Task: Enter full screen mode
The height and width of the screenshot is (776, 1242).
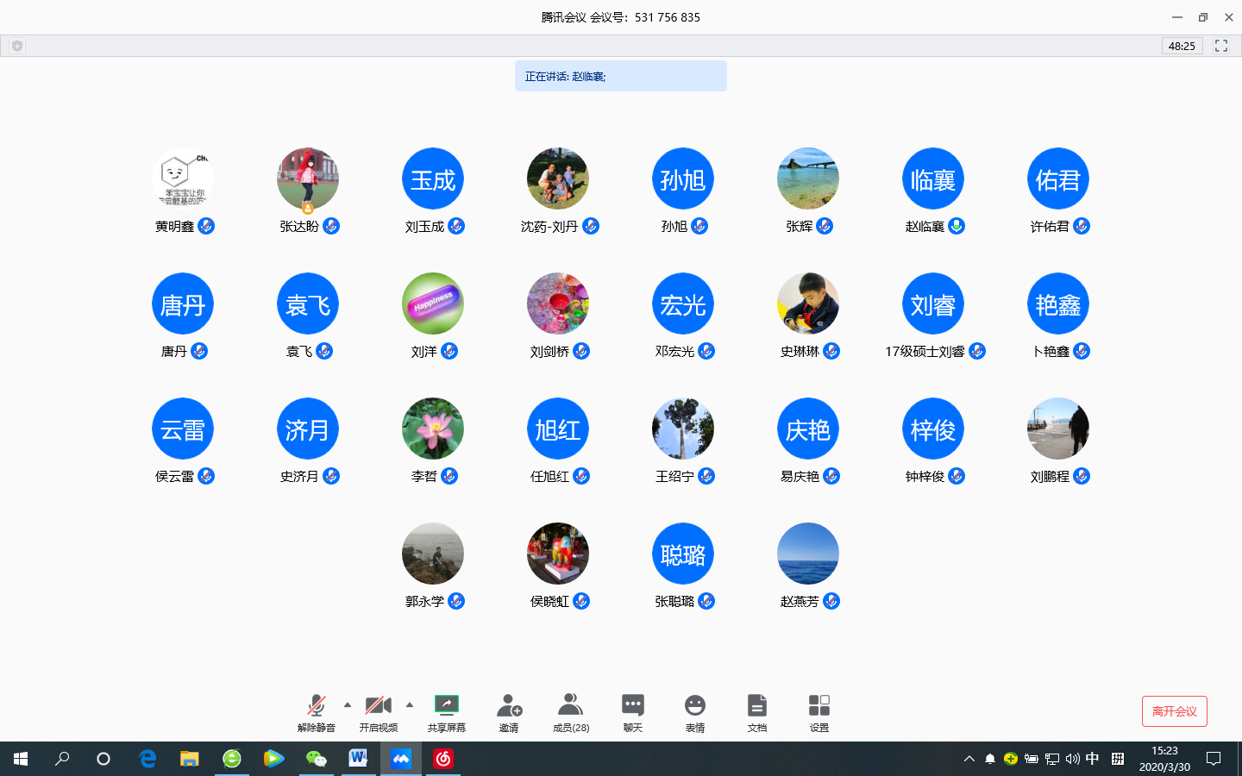Action: point(1220,46)
